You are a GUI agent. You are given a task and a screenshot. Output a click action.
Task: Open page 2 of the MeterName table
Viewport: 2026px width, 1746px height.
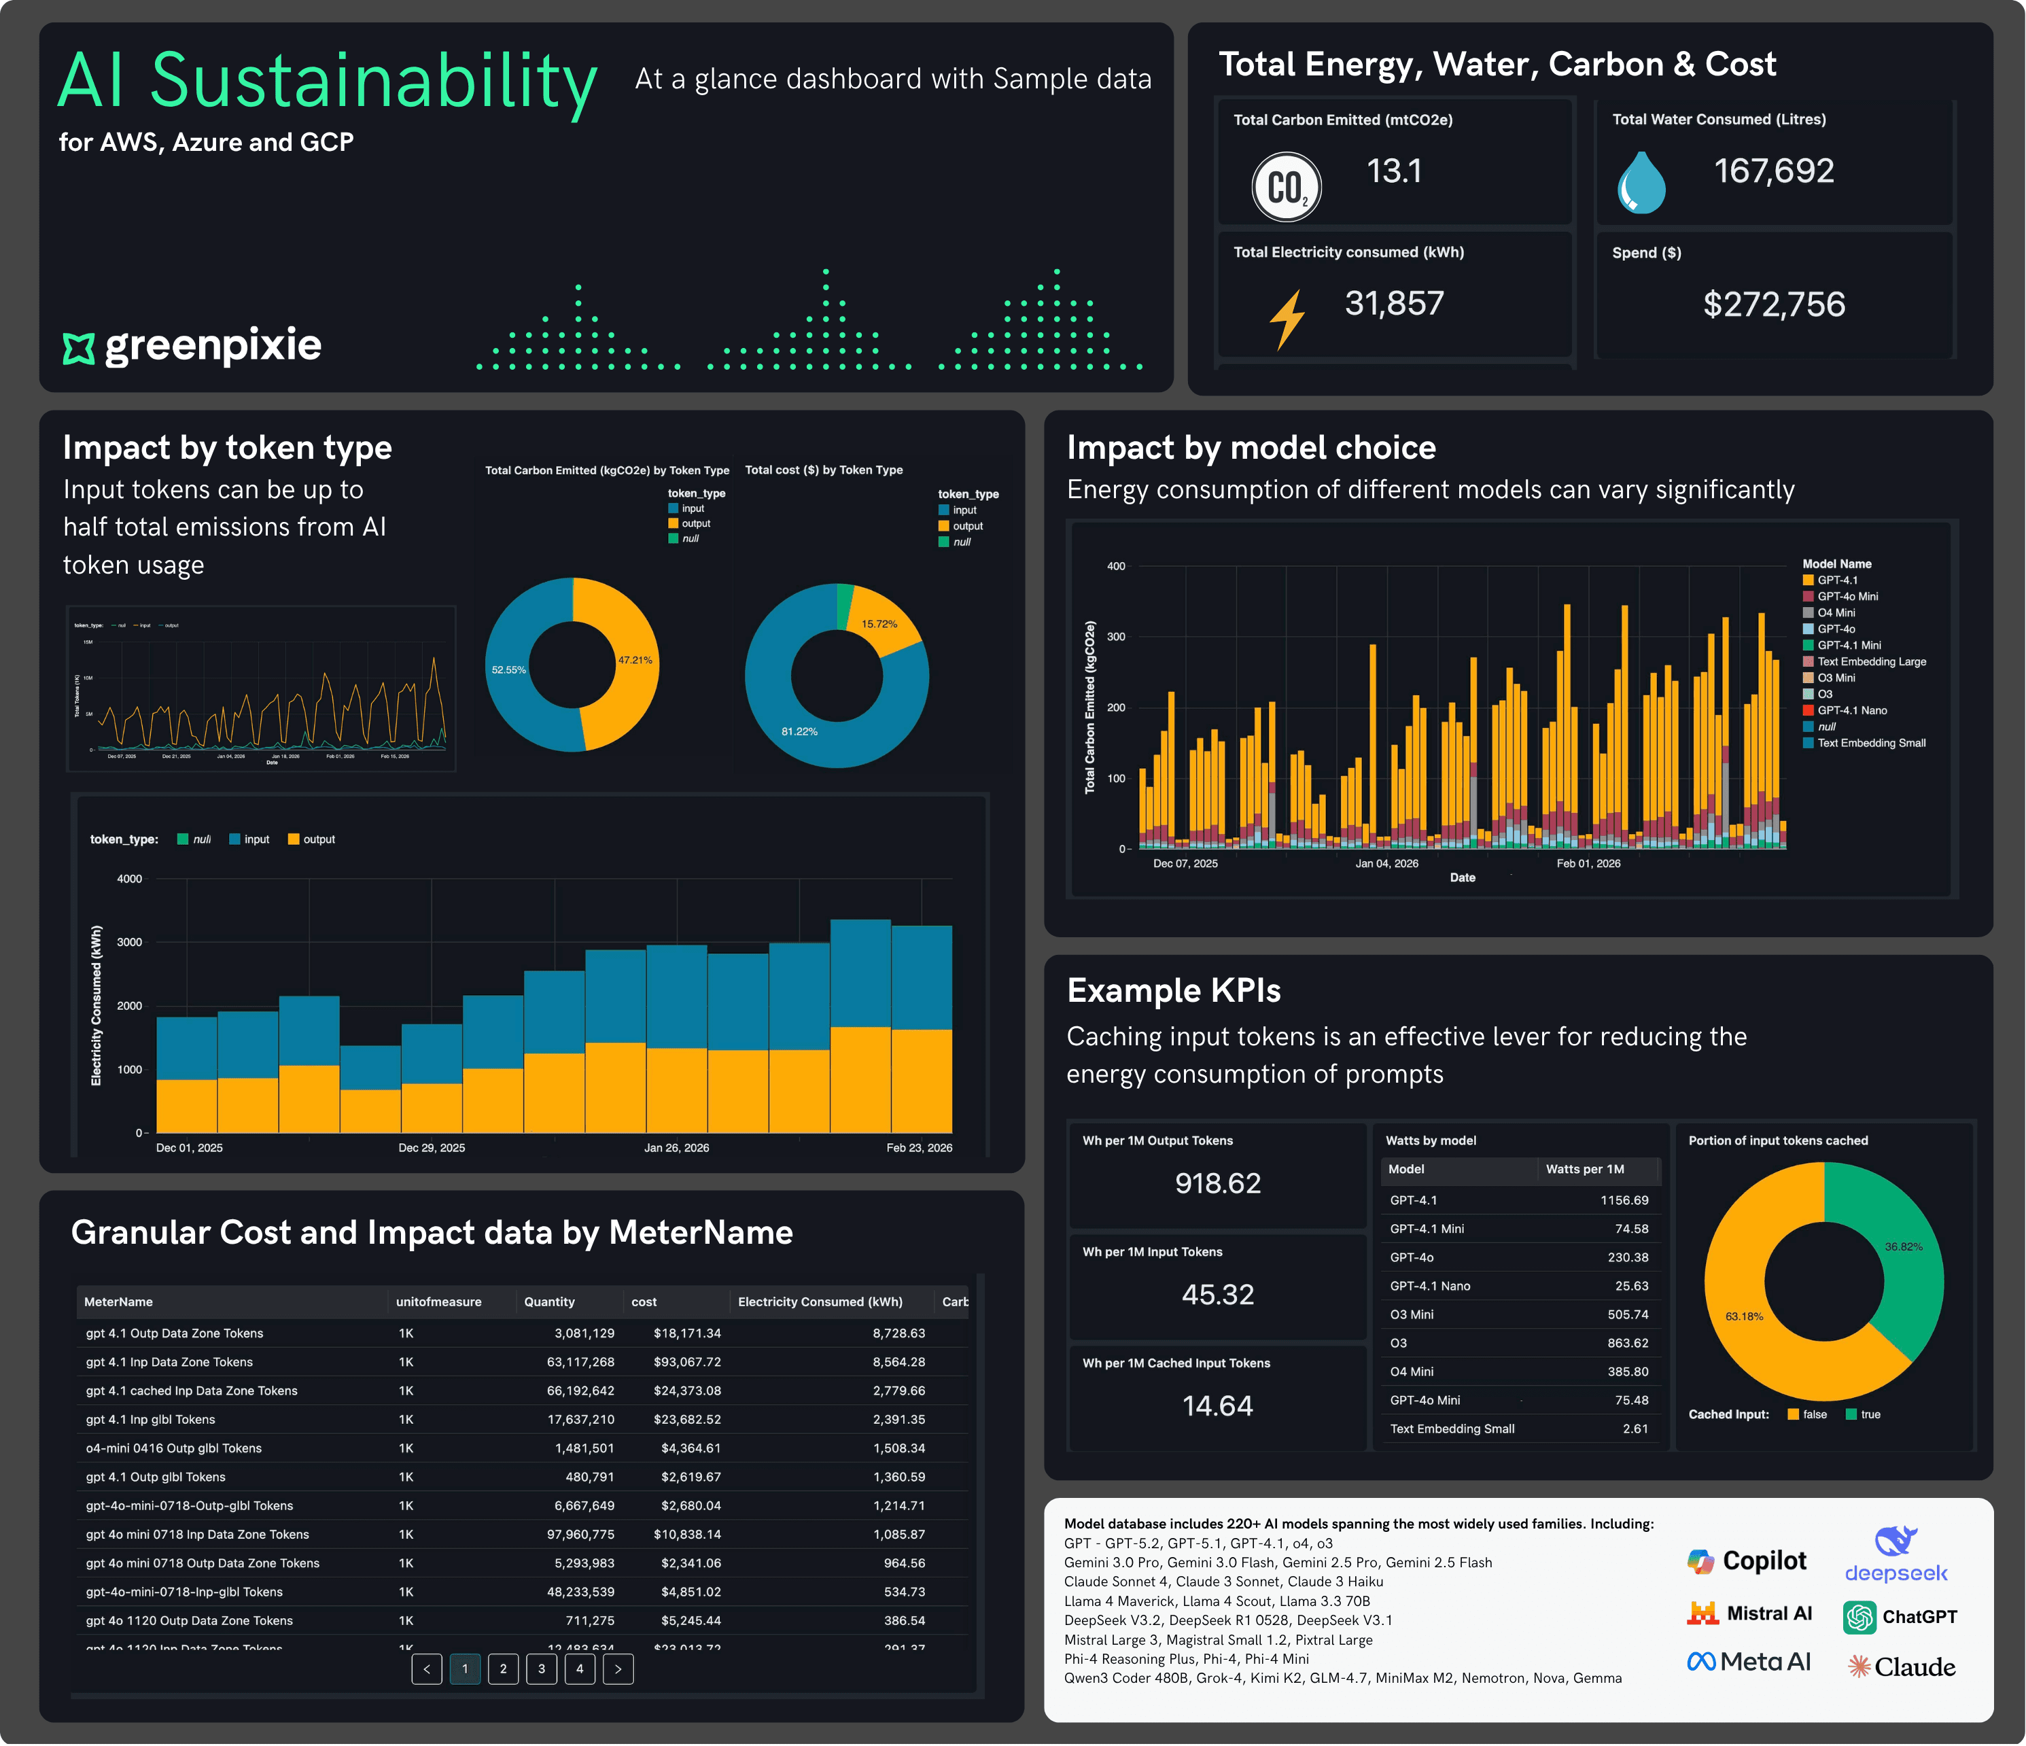(504, 1670)
